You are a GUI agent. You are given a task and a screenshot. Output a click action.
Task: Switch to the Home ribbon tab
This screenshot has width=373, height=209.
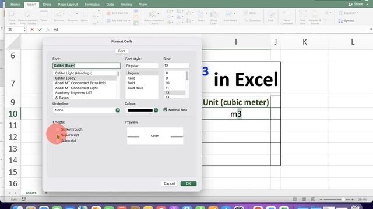(15, 5)
